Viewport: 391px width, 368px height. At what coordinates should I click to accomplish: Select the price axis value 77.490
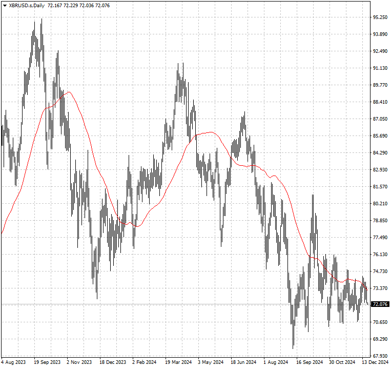click(380, 237)
